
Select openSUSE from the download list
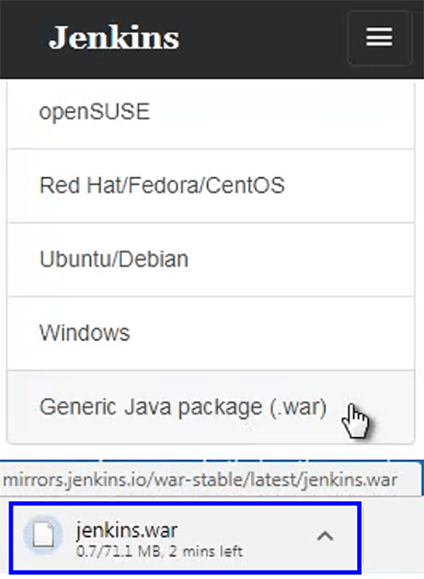pos(94,112)
